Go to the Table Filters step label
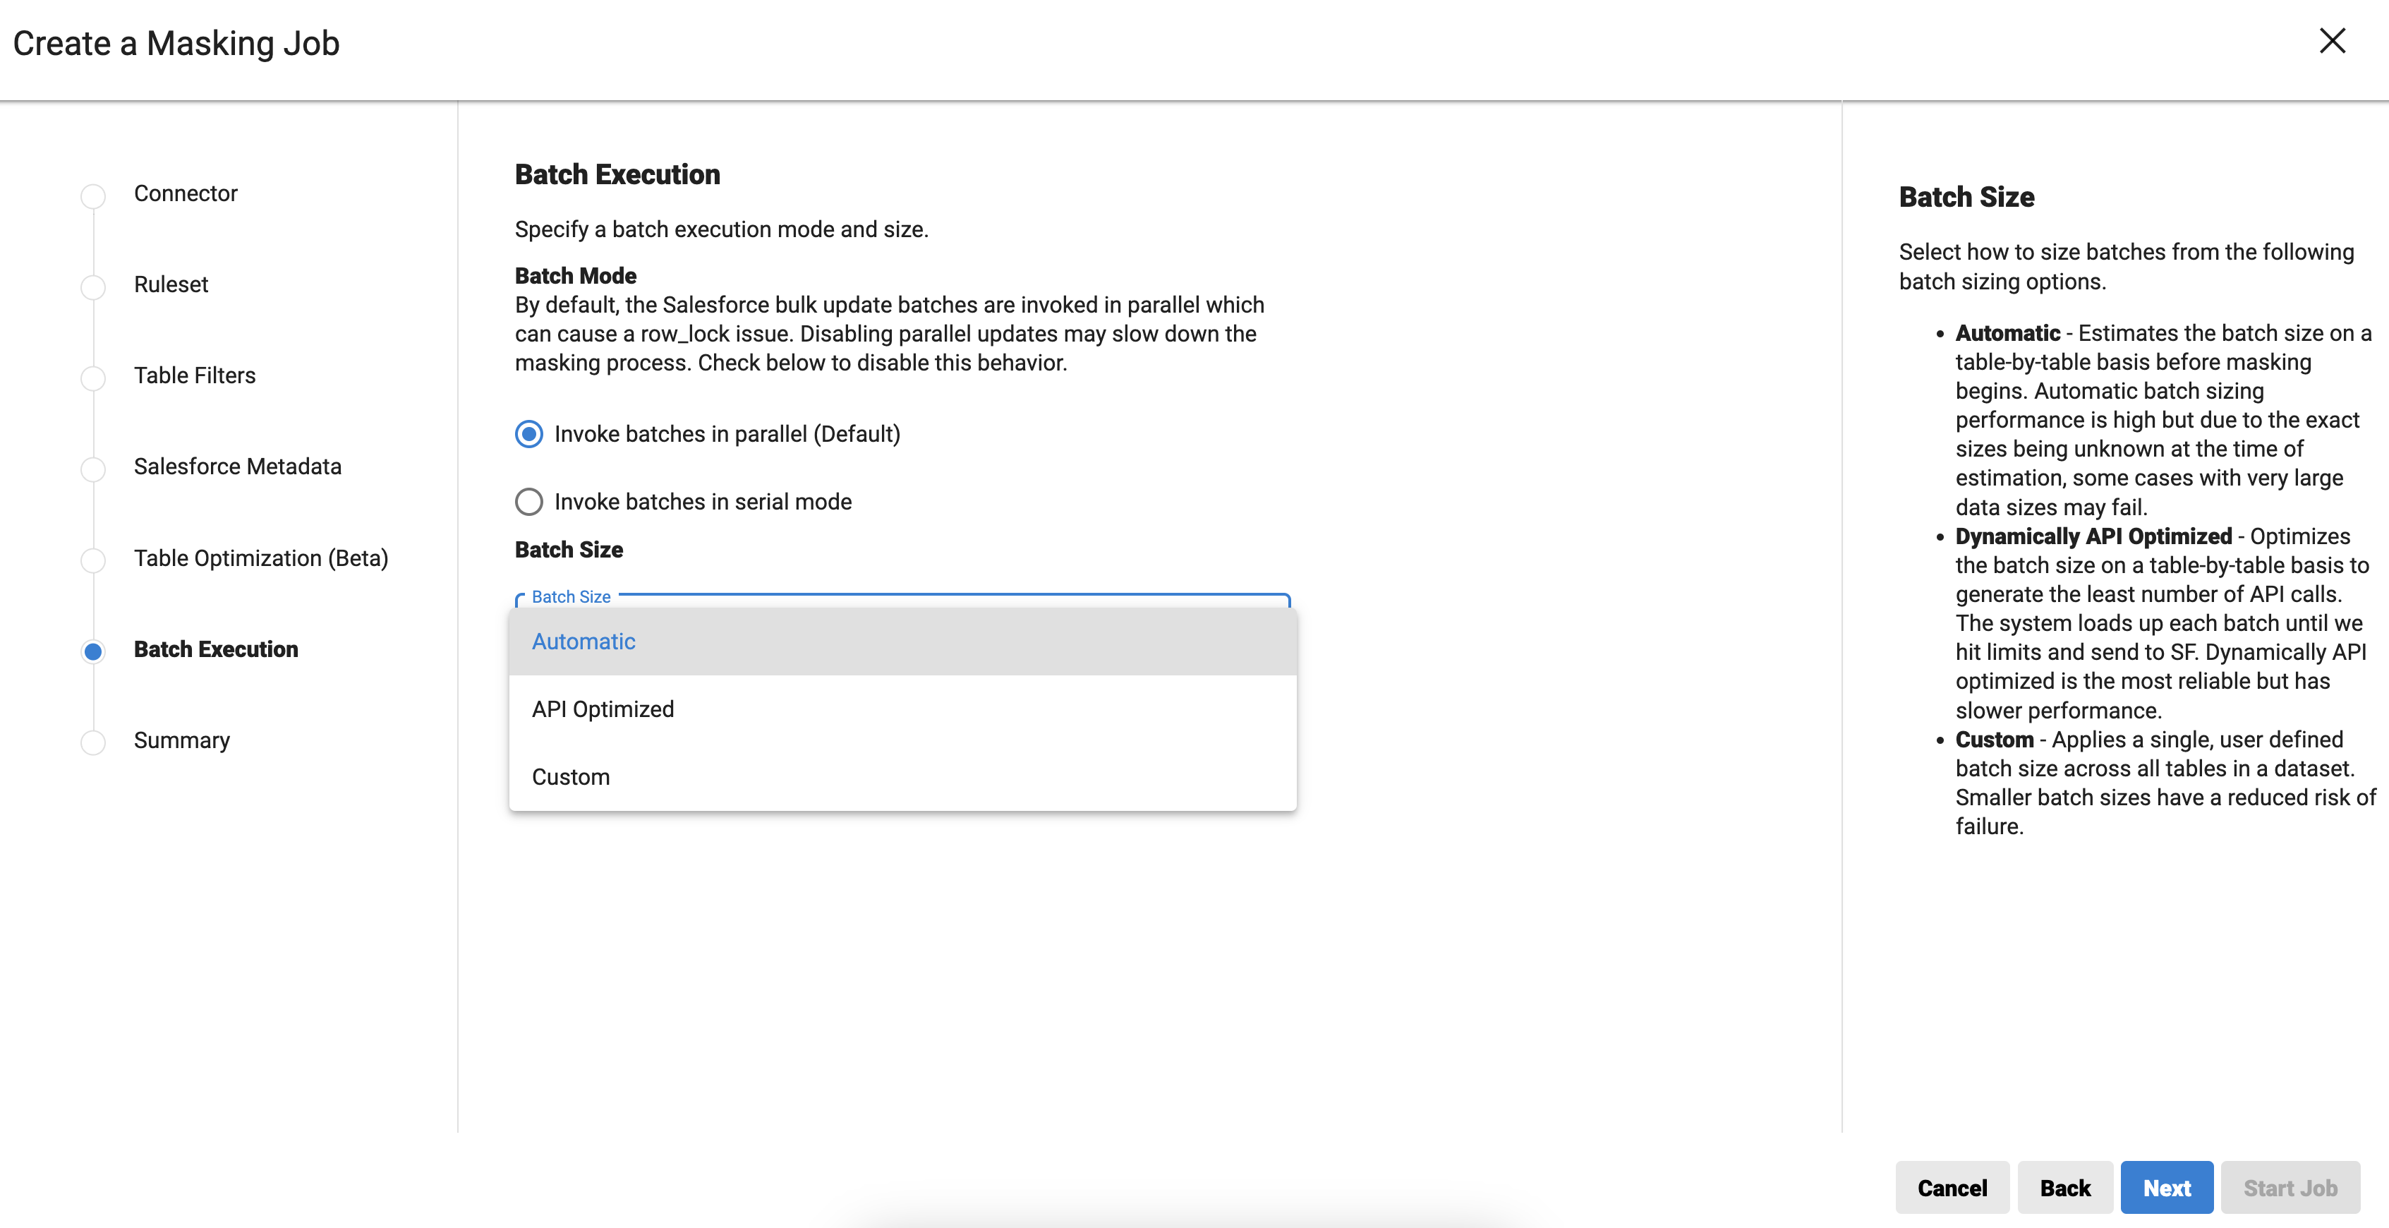This screenshot has height=1228, width=2389. coord(195,375)
